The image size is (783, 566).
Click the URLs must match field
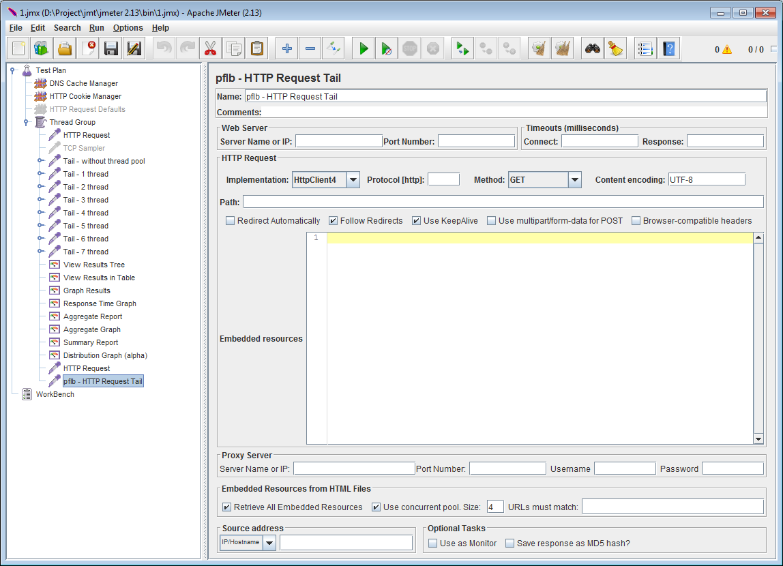tap(673, 507)
